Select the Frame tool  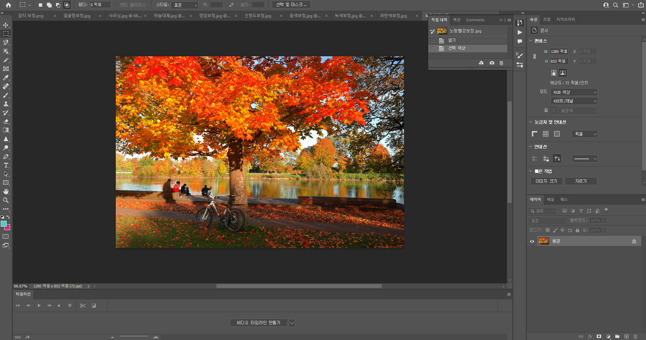[x=6, y=69]
